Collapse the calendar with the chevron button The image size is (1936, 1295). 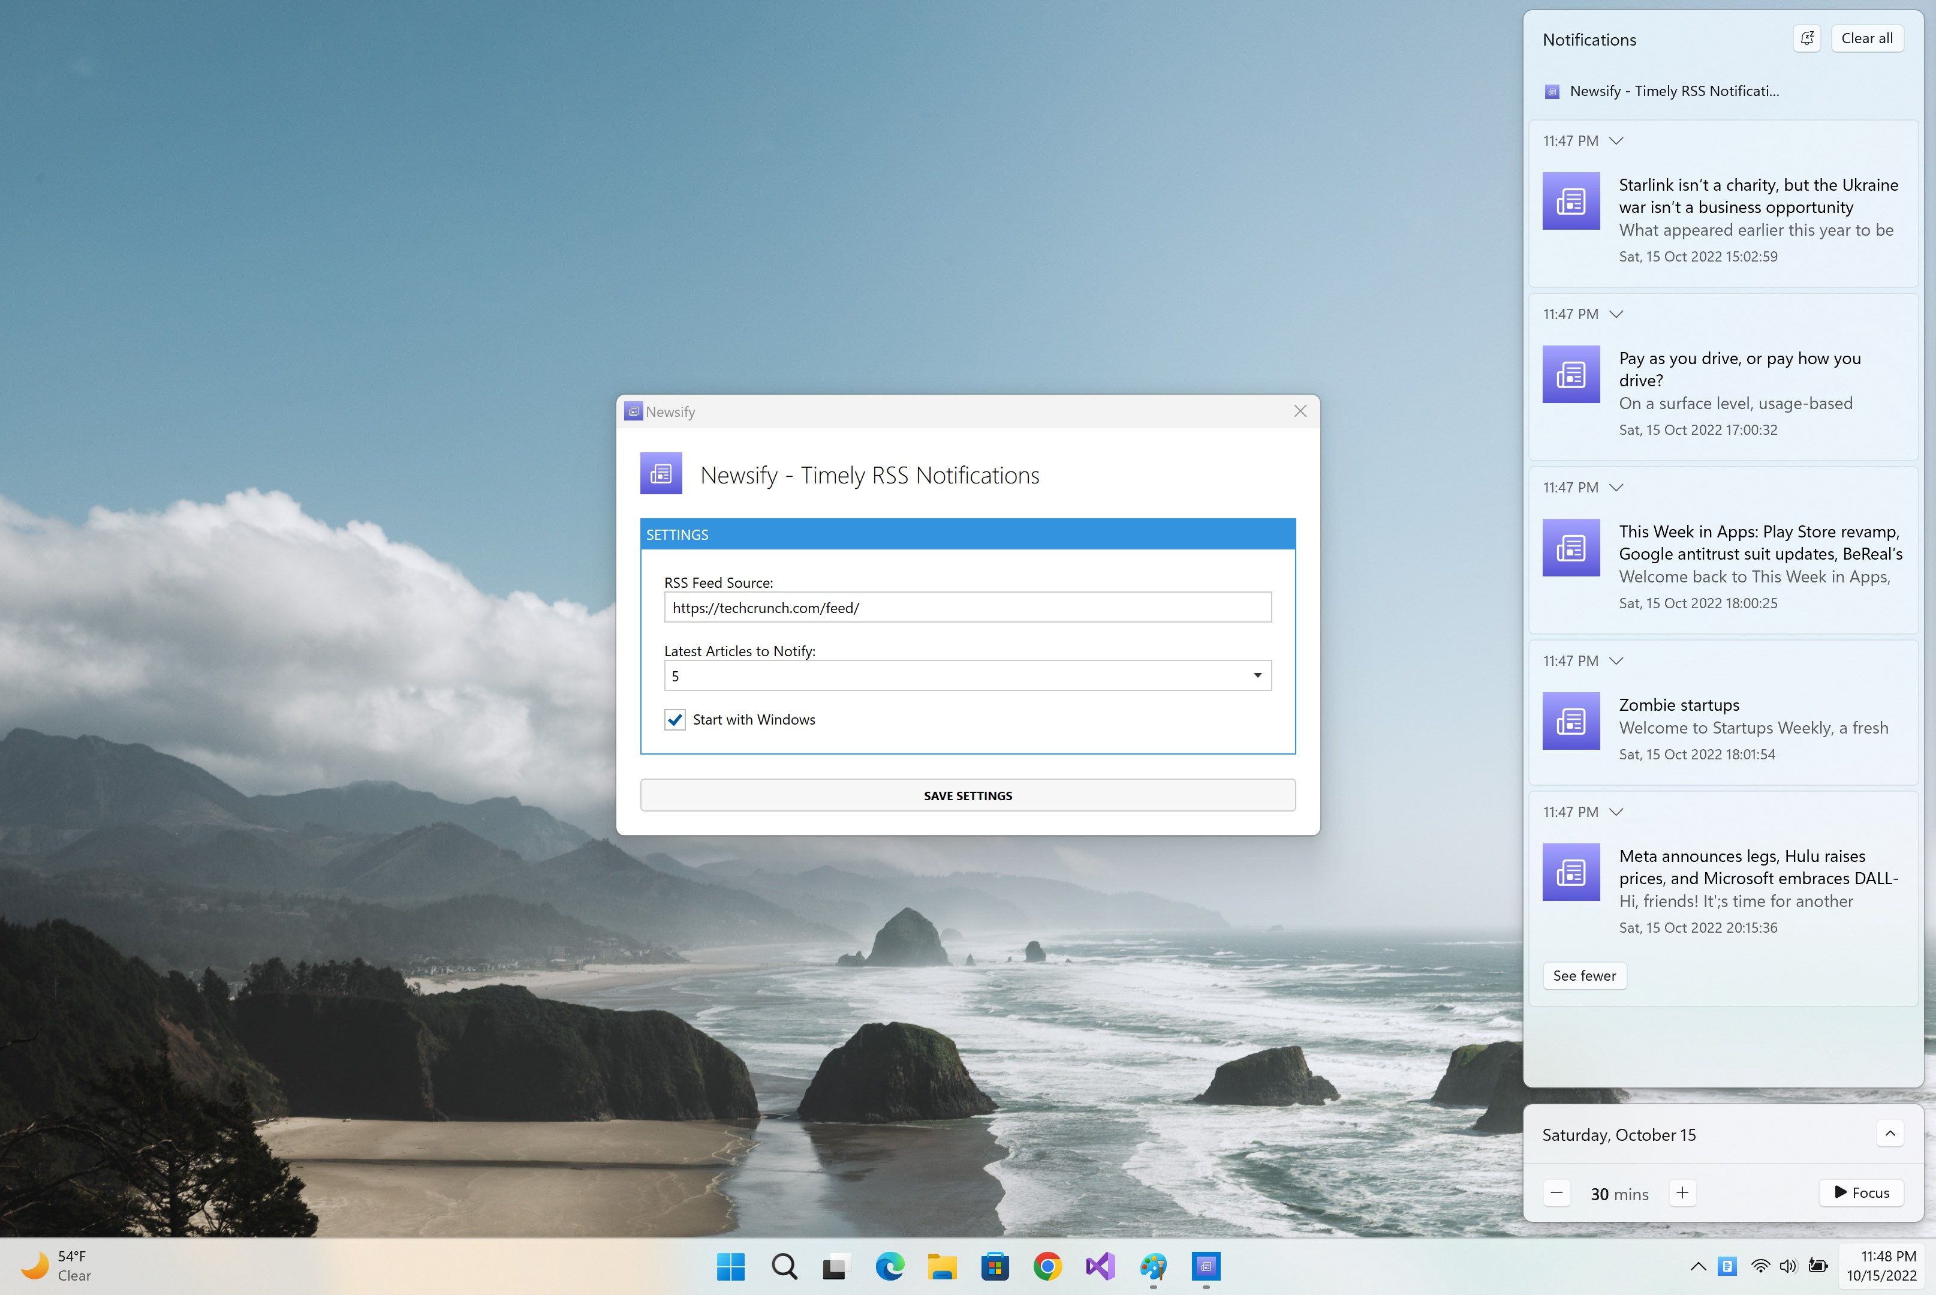pos(1890,1133)
